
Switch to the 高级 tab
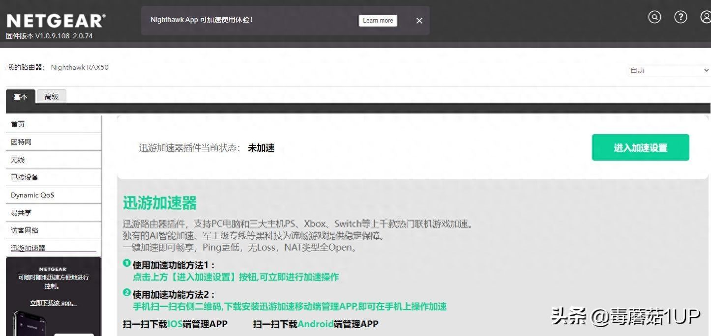pos(51,96)
